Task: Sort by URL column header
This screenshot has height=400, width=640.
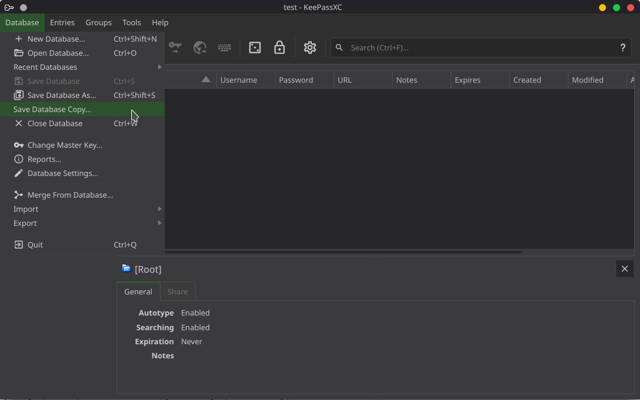Action: pos(363,80)
